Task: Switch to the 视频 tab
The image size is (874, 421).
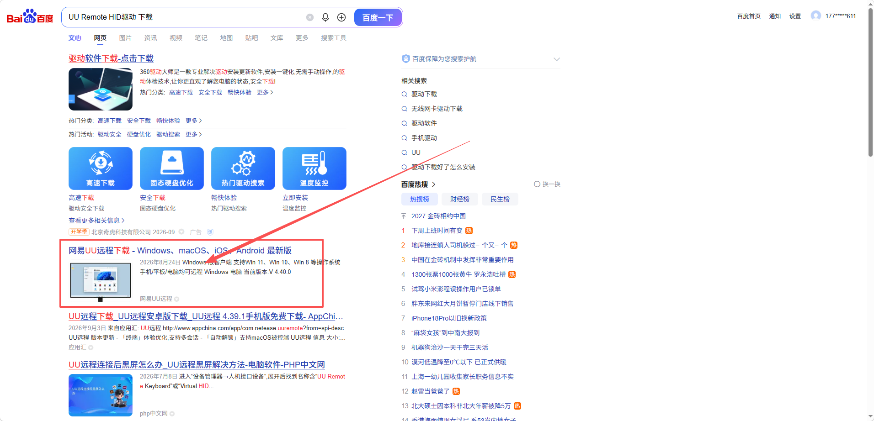Action: pyautogui.click(x=176, y=38)
